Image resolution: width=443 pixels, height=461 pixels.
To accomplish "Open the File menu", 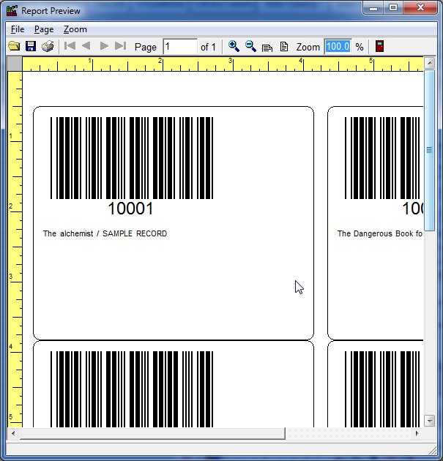I will coord(18,29).
